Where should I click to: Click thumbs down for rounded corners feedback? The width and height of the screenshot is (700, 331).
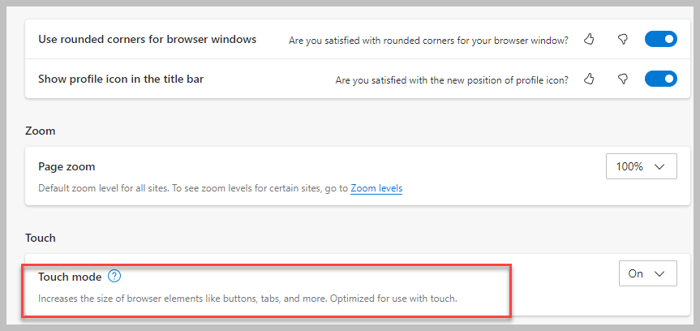pos(623,39)
